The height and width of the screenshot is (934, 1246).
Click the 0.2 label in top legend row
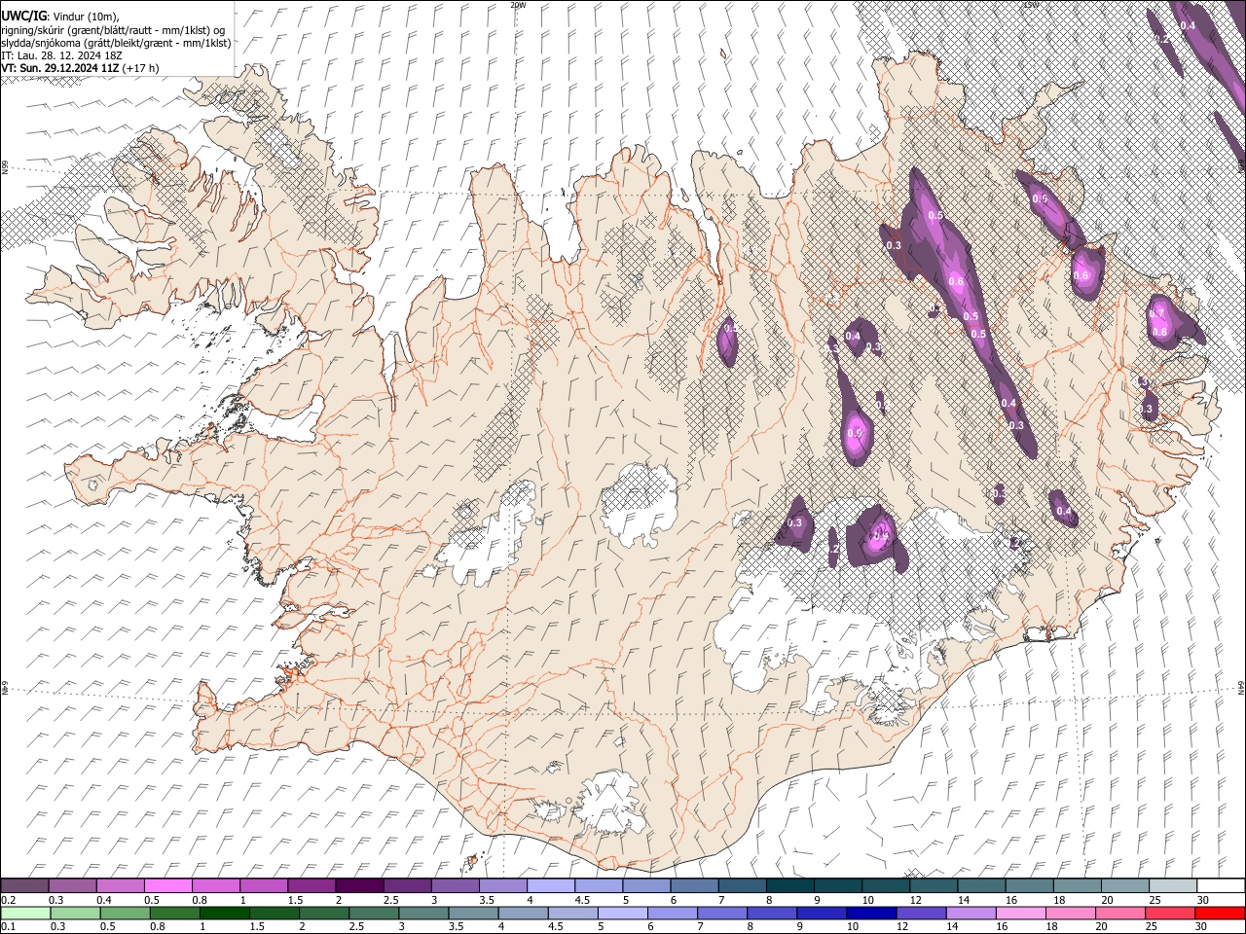pos(8,900)
